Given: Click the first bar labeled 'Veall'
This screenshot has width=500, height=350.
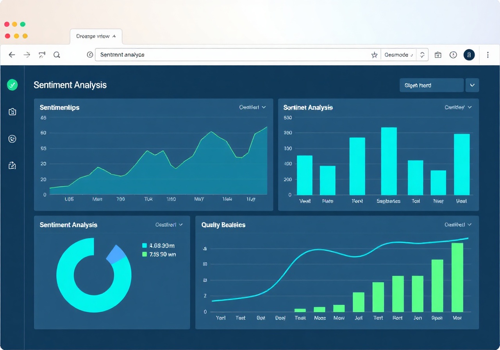Looking at the screenshot, I should (305, 175).
